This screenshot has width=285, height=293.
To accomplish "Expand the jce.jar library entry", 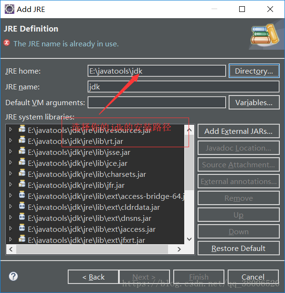I will [11, 163].
